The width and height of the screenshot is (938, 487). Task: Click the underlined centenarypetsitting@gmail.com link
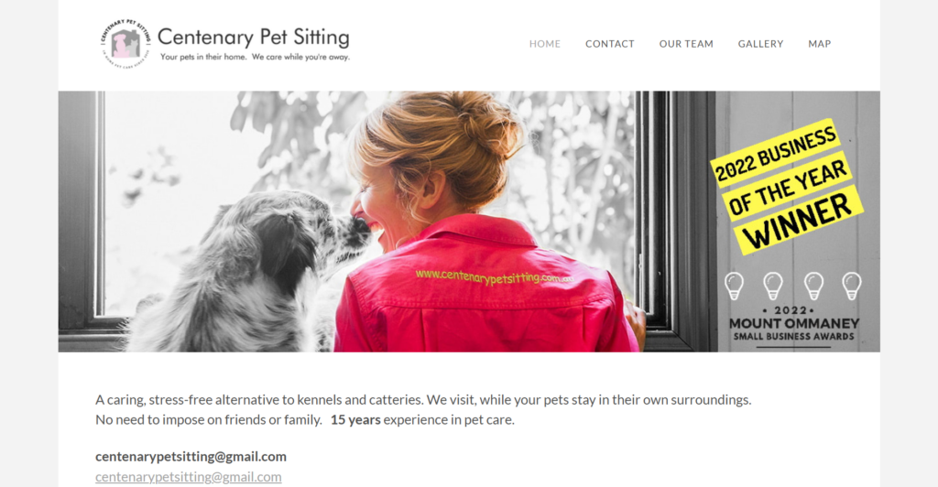click(x=189, y=477)
